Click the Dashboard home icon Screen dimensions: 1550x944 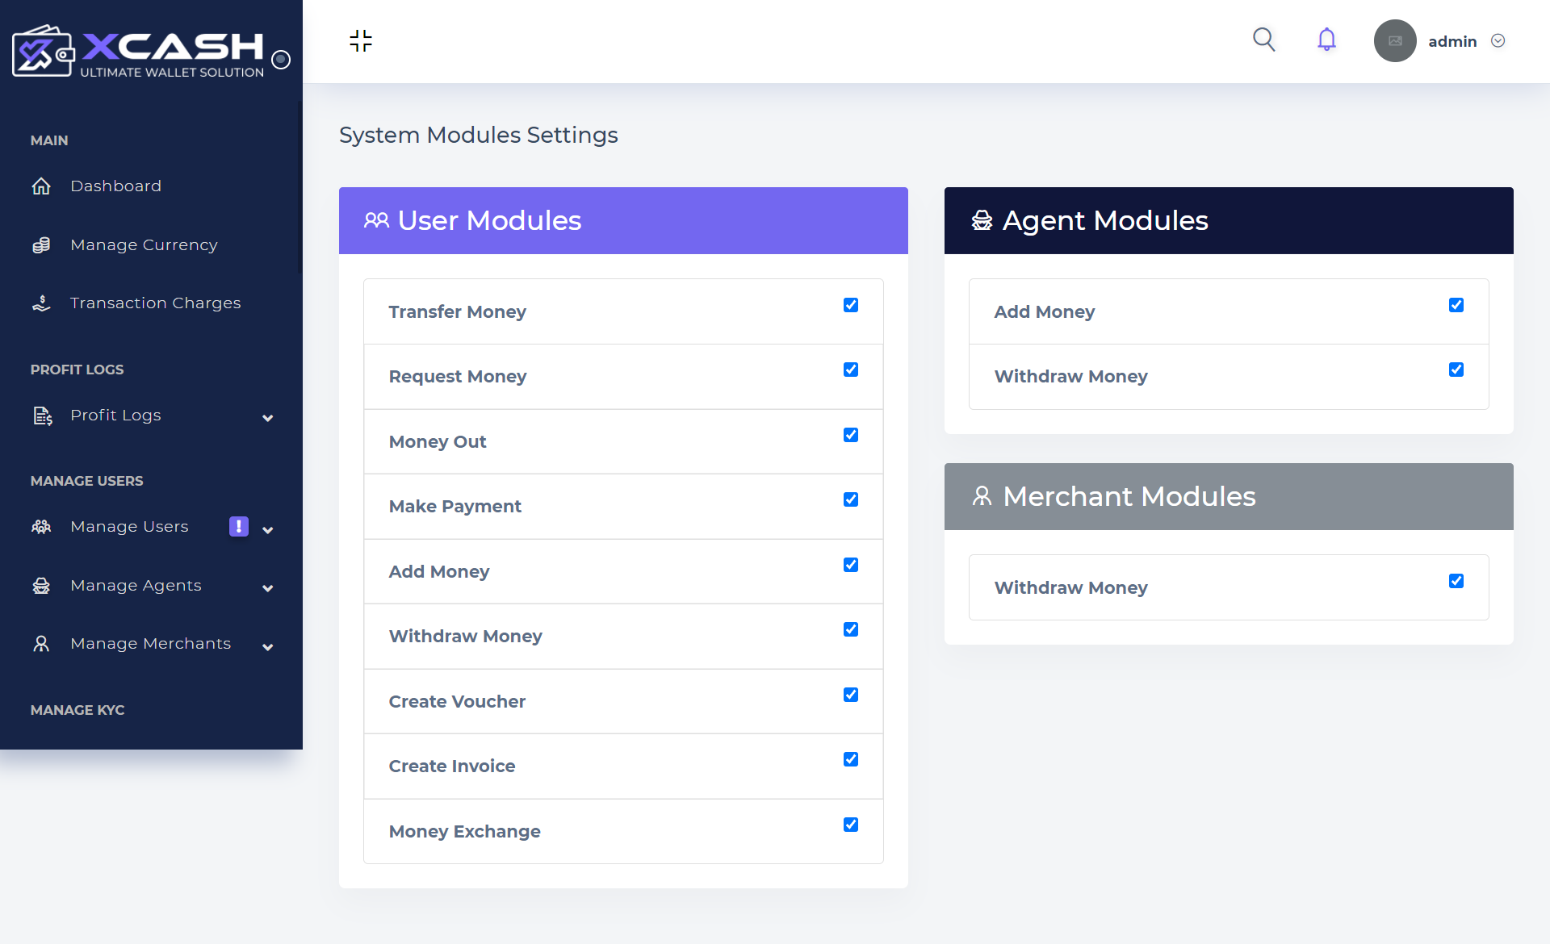click(41, 186)
